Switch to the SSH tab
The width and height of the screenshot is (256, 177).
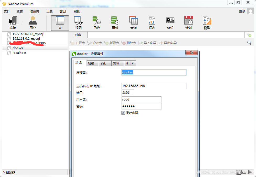click(118, 63)
